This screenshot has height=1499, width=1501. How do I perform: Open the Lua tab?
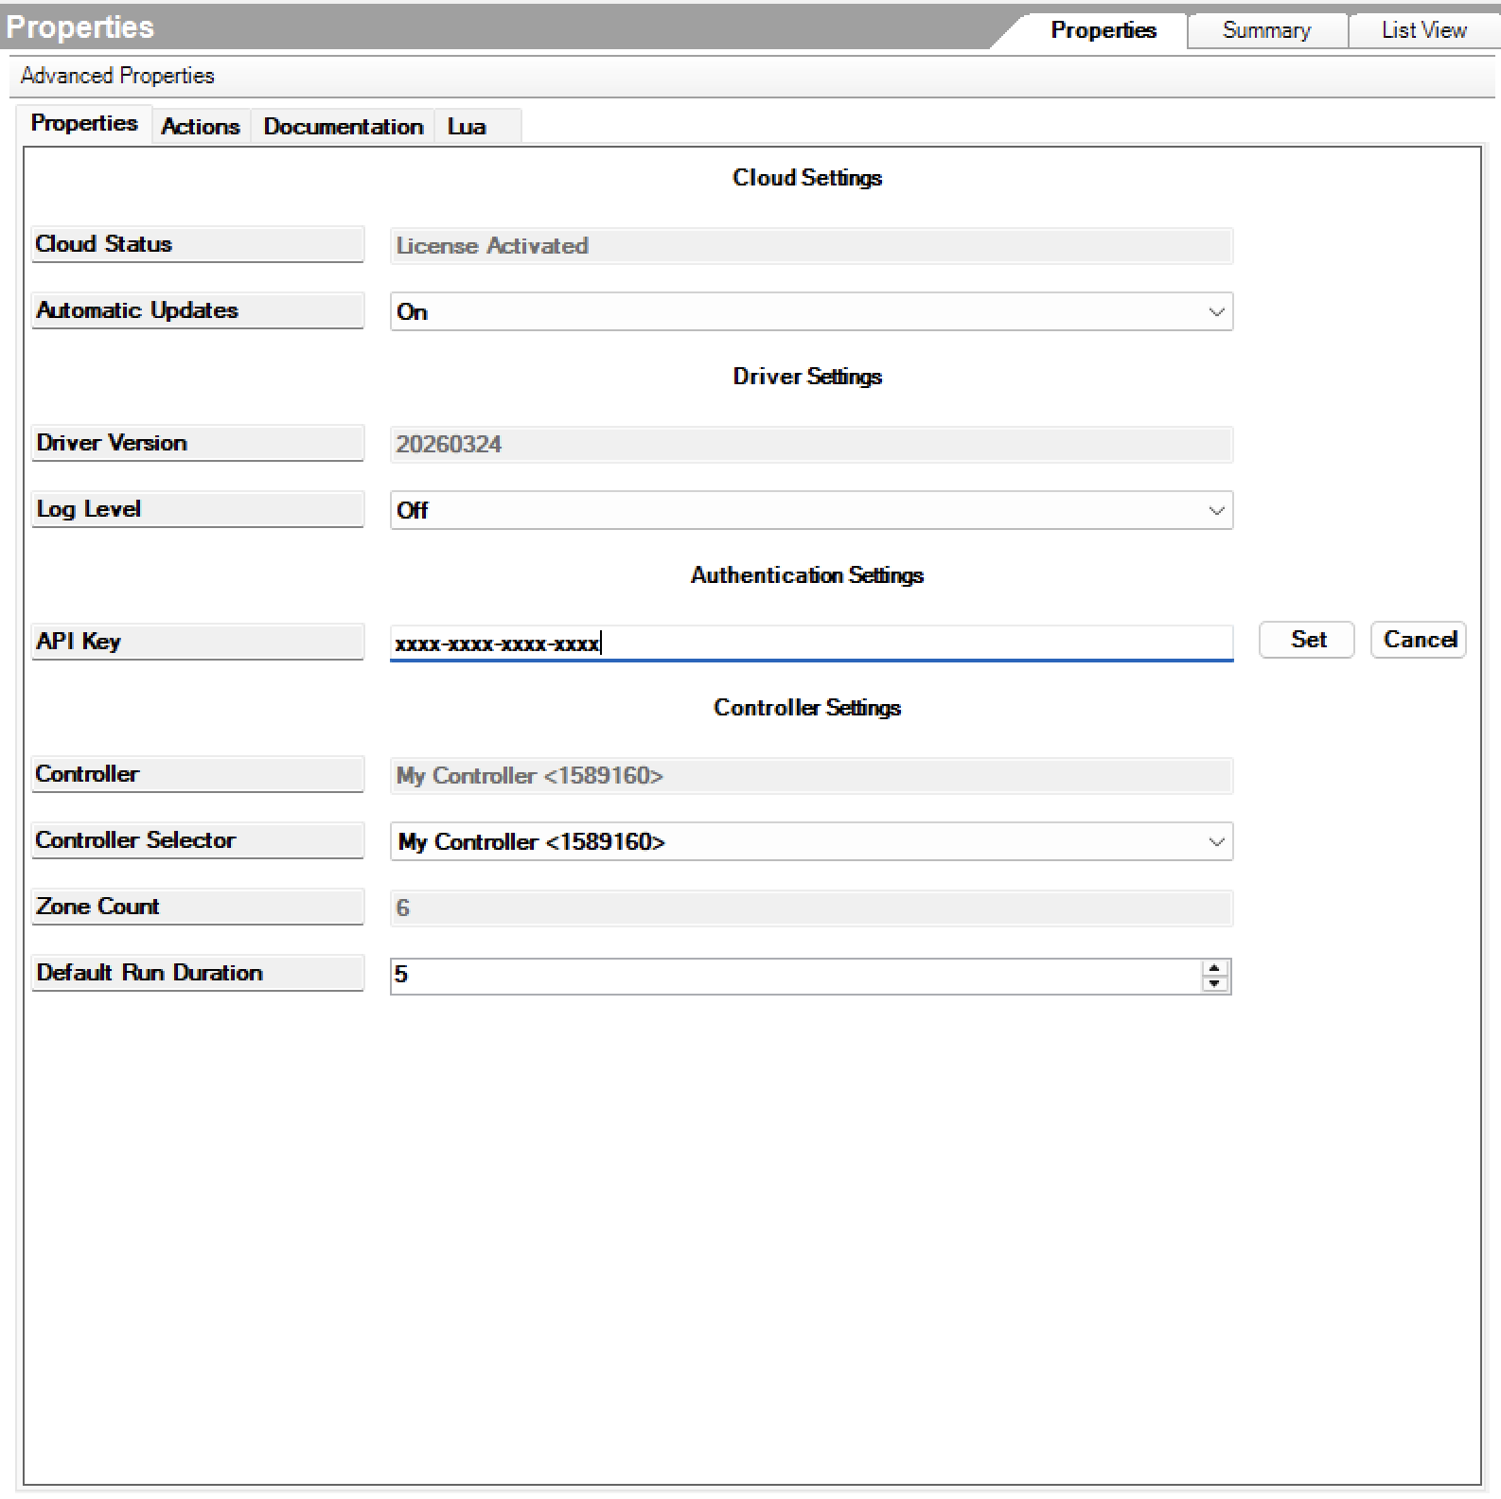click(x=467, y=127)
